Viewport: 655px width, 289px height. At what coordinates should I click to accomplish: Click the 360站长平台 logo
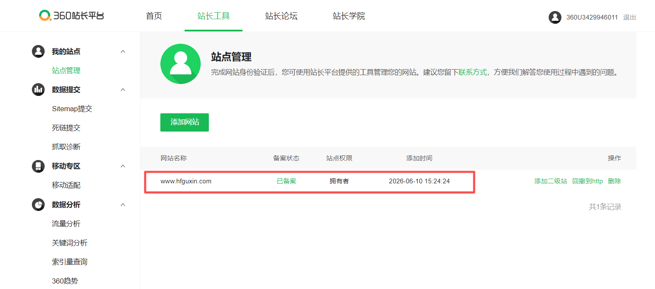pos(71,16)
